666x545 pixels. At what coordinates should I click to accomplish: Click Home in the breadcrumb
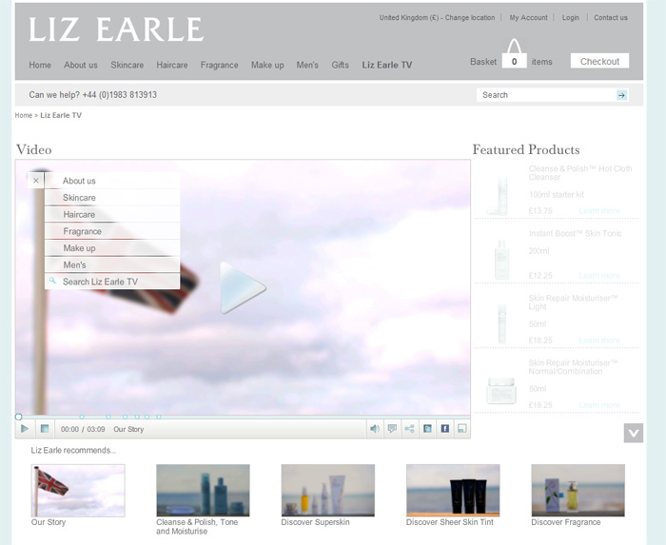[x=24, y=115]
